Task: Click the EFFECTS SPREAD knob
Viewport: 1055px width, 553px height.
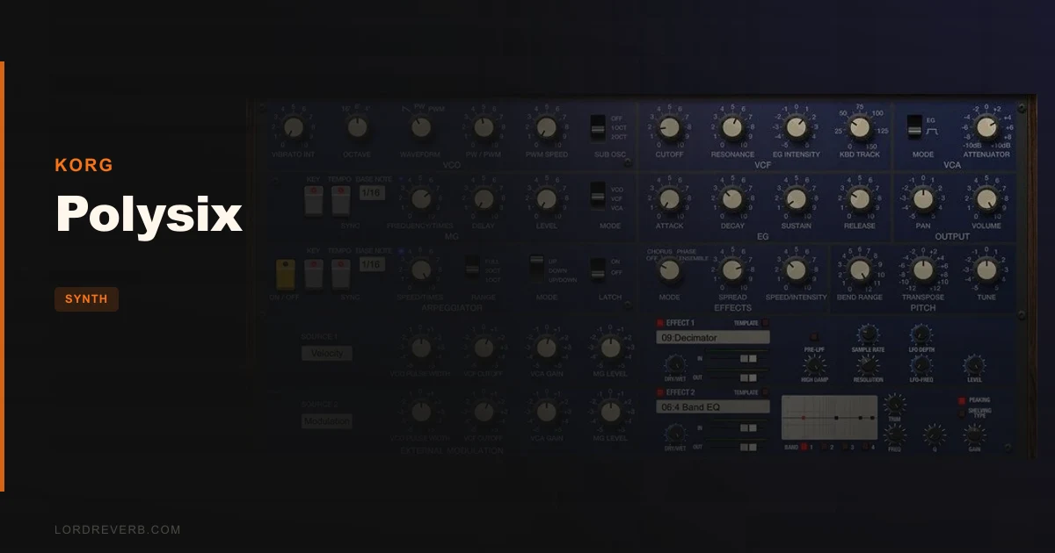Action: tap(733, 270)
